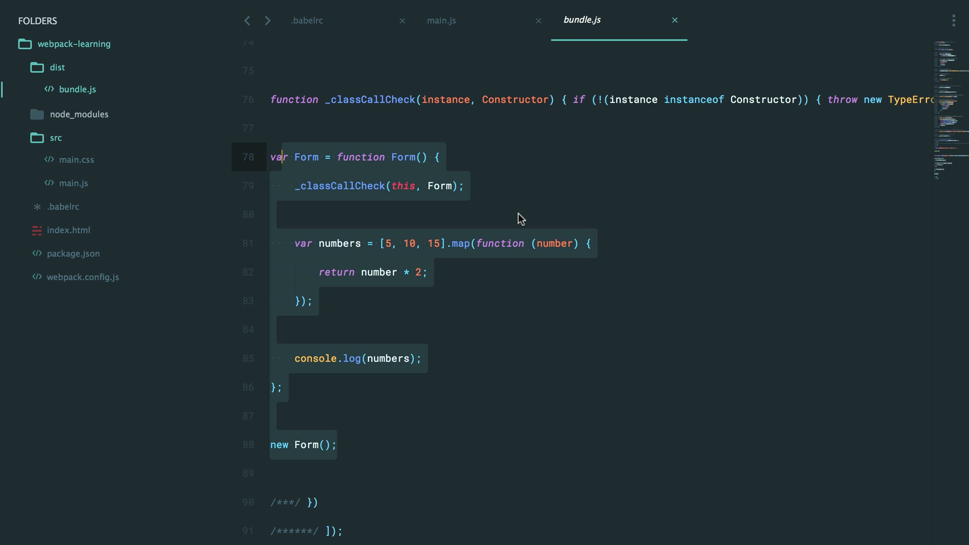Switch to the main.js tab
This screenshot has height=545, width=969.
click(x=442, y=21)
